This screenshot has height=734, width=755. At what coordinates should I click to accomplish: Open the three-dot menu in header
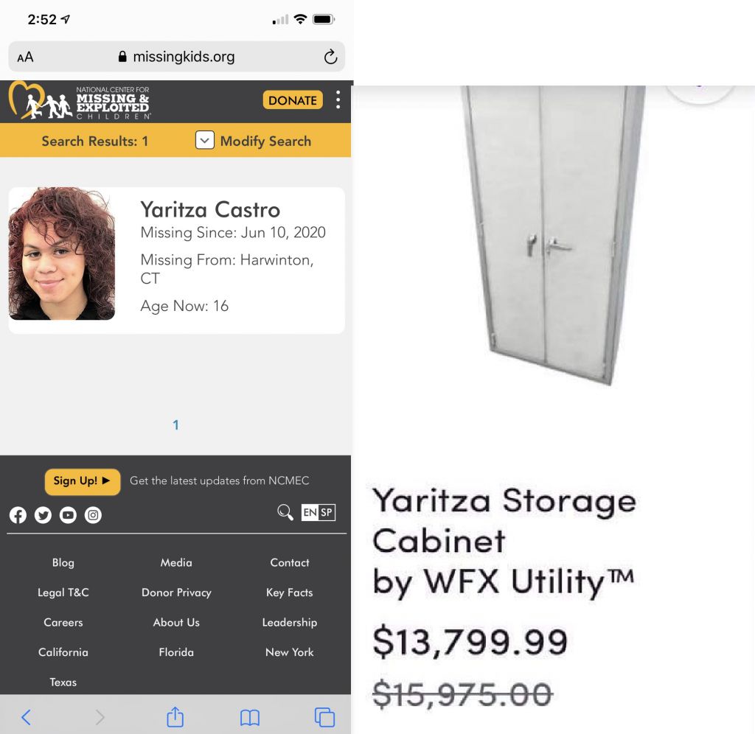338,100
